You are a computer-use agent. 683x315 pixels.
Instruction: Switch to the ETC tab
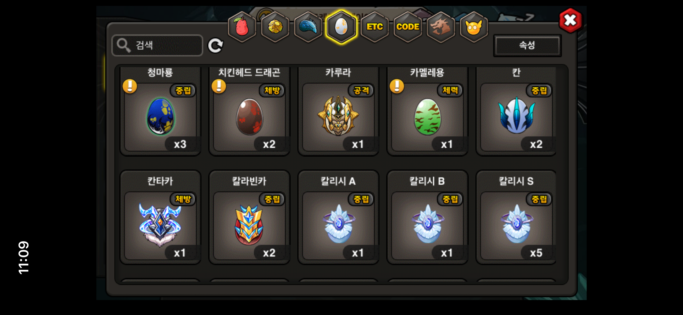pos(374,27)
